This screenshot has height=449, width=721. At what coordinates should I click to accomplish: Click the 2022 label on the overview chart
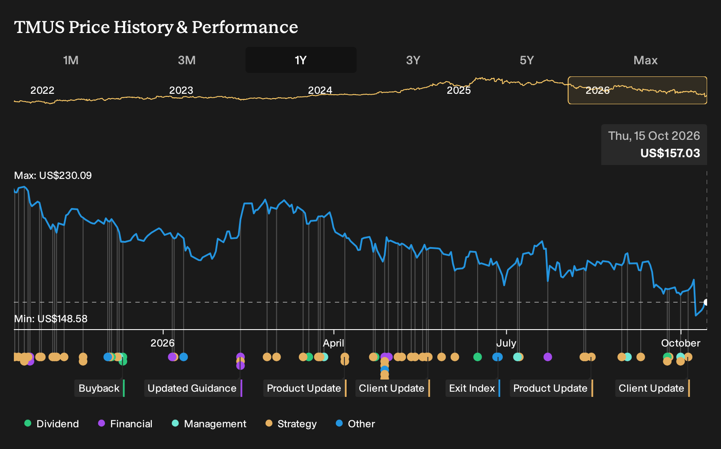pyautogui.click(x=42, y=90)
